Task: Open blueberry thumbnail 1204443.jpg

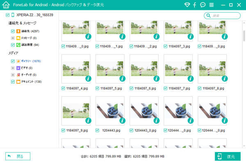Action: click(x=110, y=111)
